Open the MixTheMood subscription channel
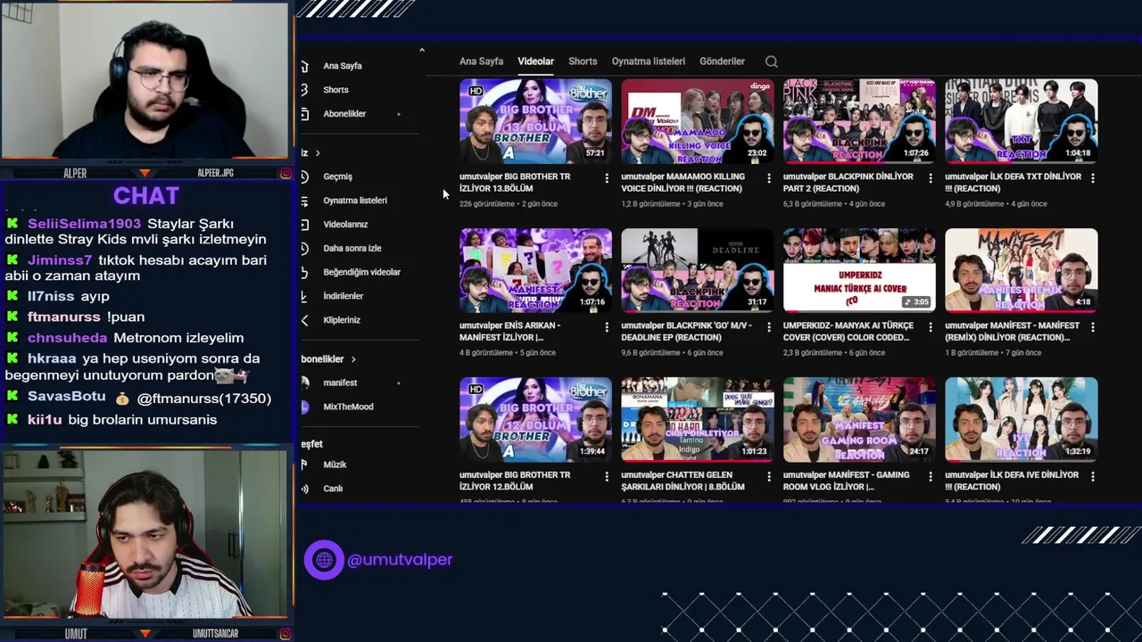Image resolution: width=1142 pixels, height=642 pixels. tap(348, 407)
